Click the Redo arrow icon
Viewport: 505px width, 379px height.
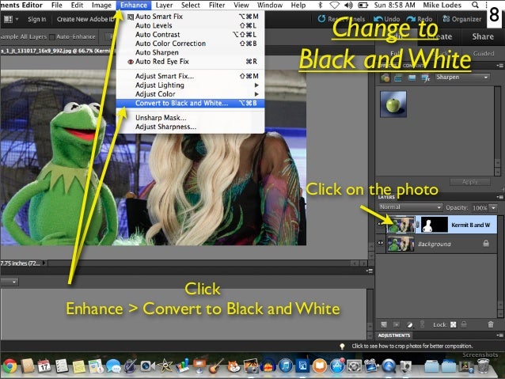coord(412,19)
